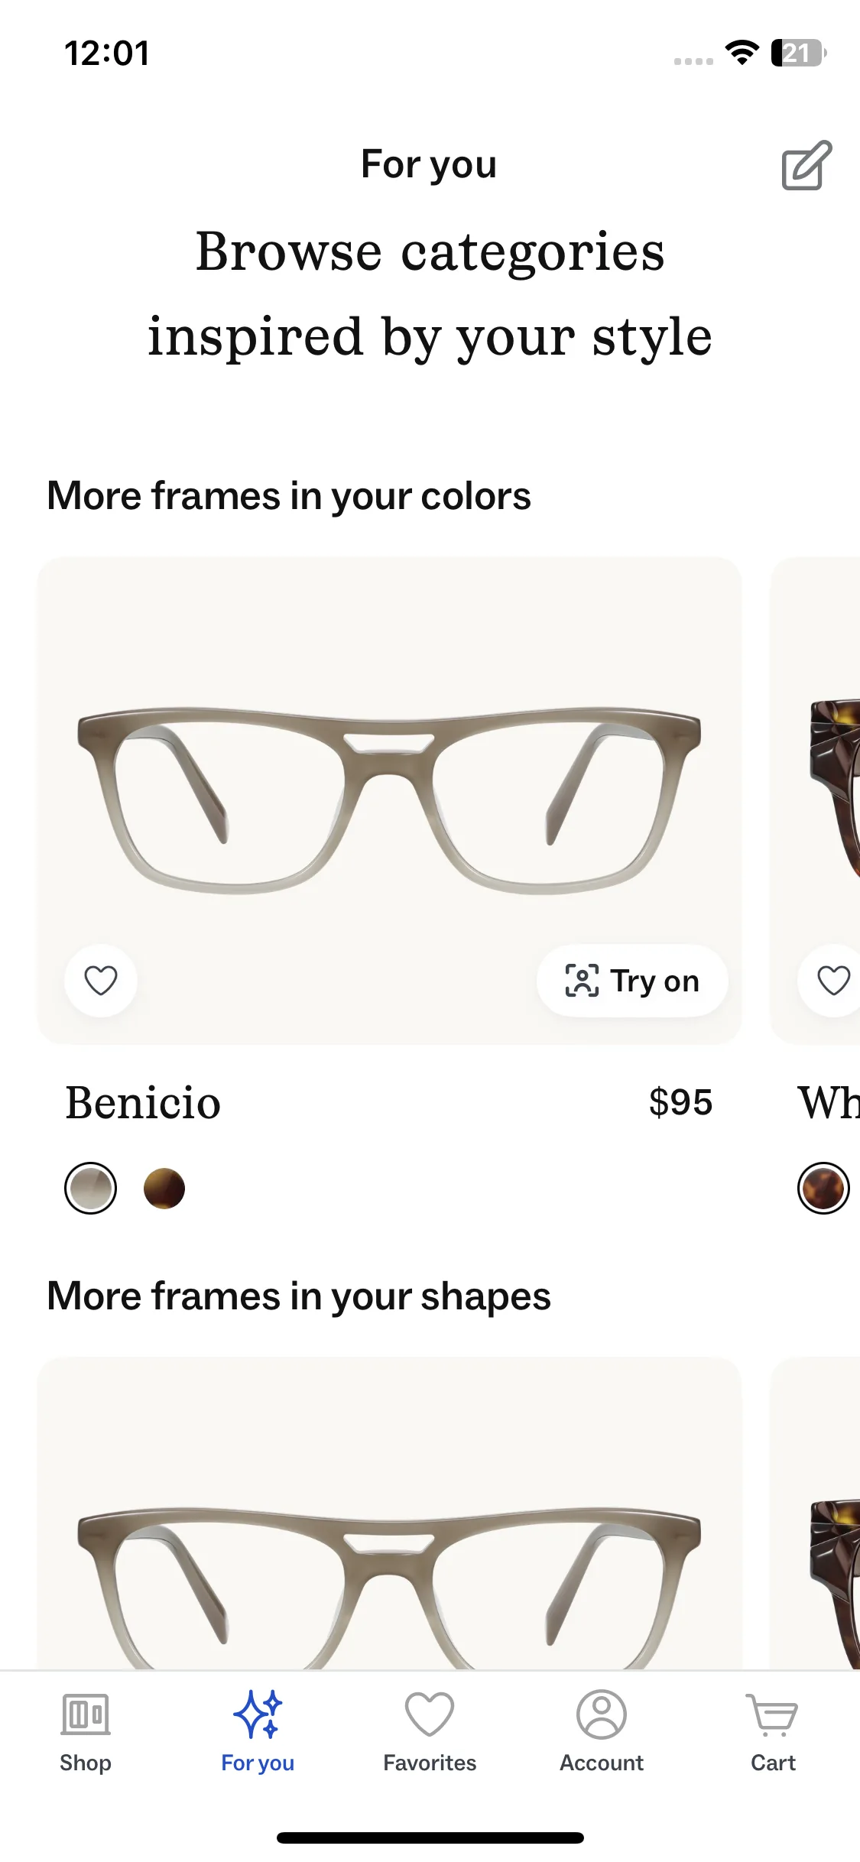
Task: Select the tortoise swatch on second frame
Action: point(823,1189)
